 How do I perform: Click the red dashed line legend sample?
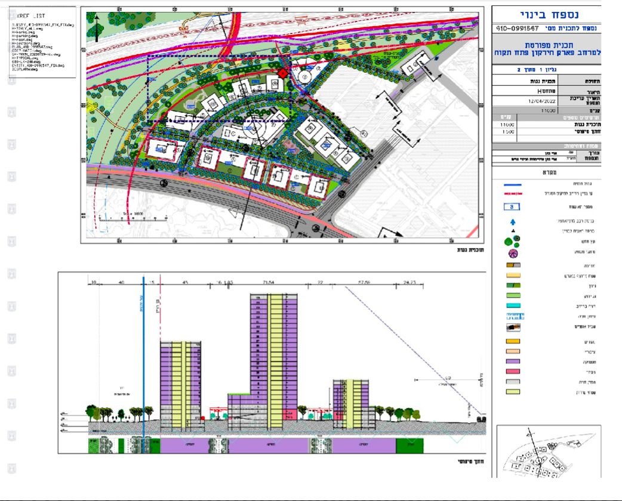[x=512, y=194]
